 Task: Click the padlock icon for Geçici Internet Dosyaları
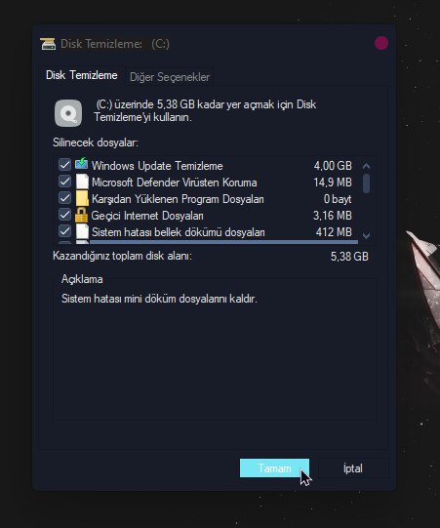pos(81,215)
